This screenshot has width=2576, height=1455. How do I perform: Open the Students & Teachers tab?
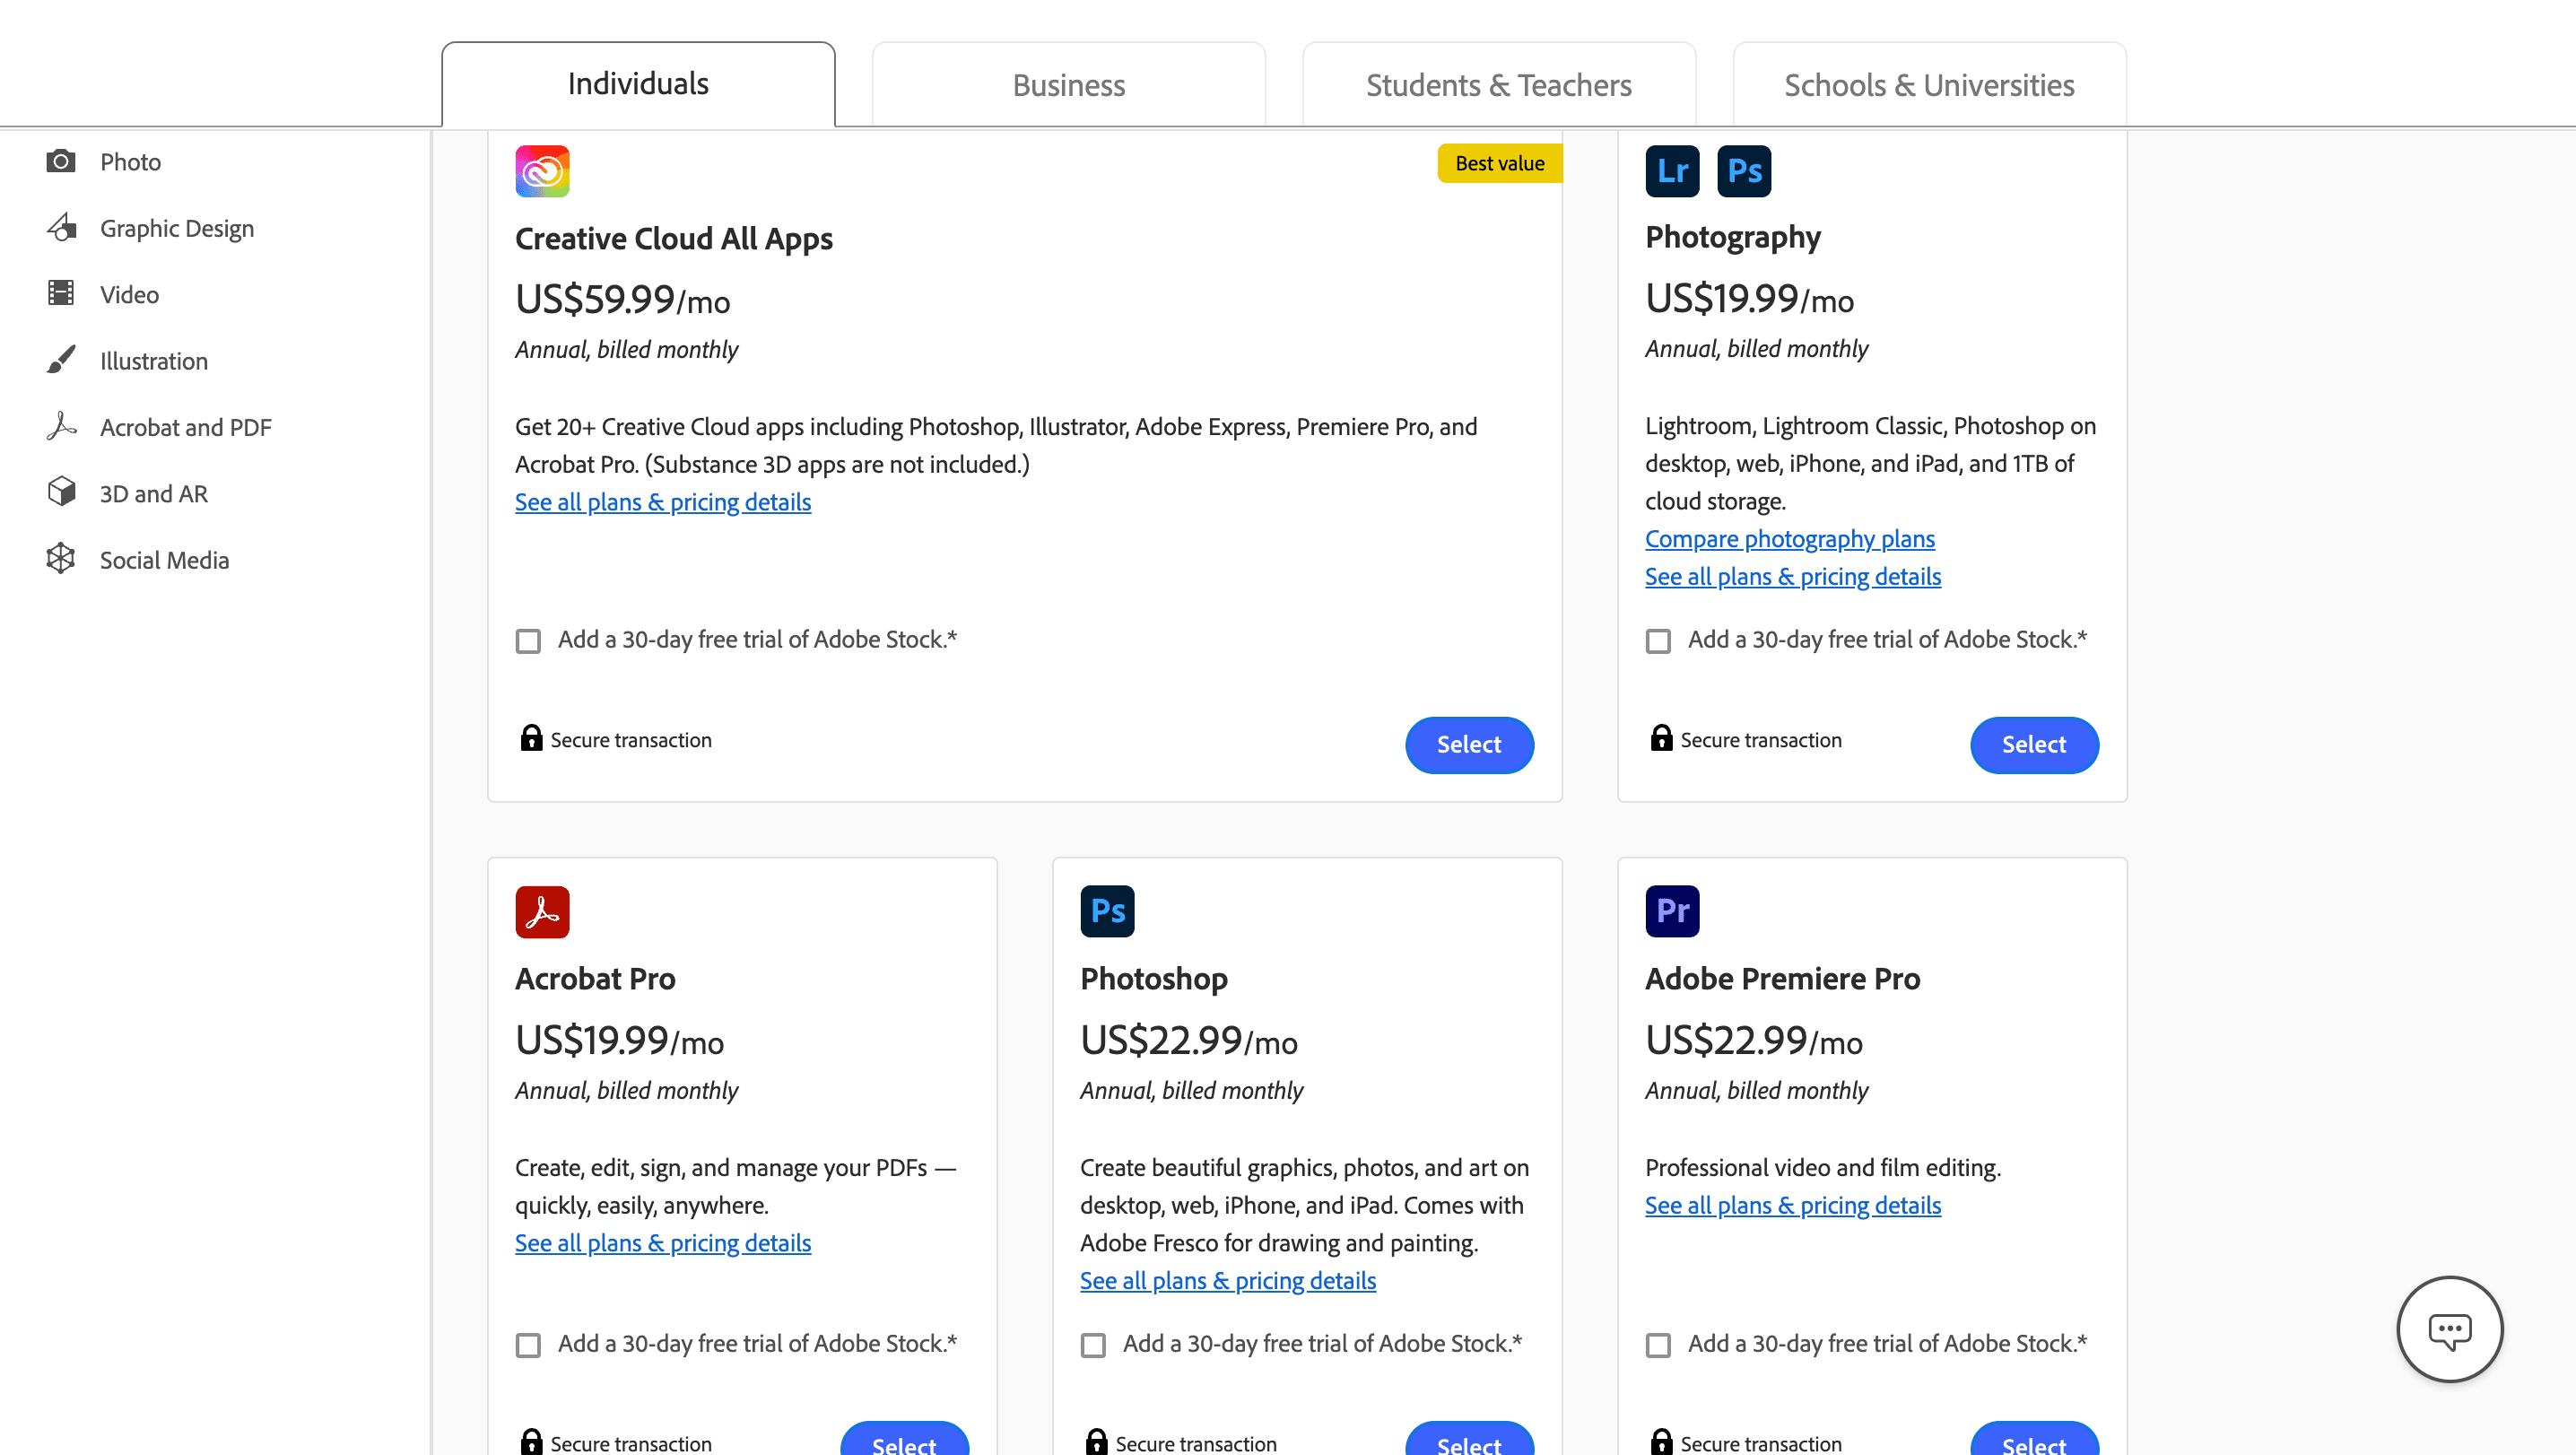pyautogui.click(x=1497, y=85)
